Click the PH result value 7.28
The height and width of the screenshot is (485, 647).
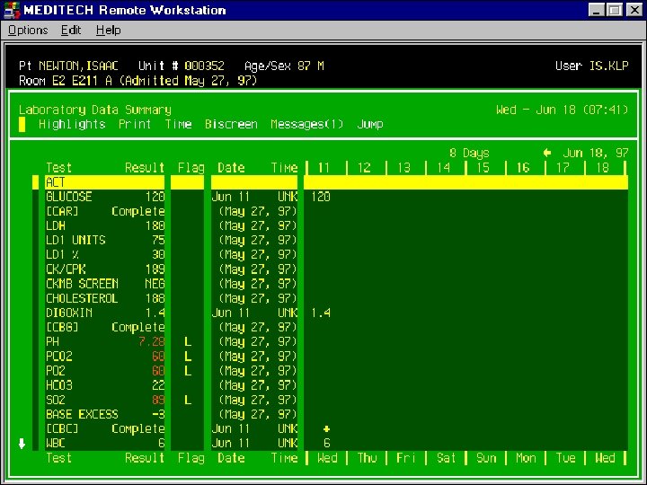[150, 341]
